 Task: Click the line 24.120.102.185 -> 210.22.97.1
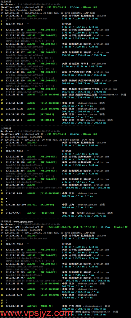(48, 140)
